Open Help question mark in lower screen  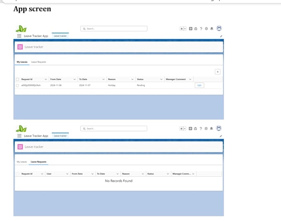point(201,128)
